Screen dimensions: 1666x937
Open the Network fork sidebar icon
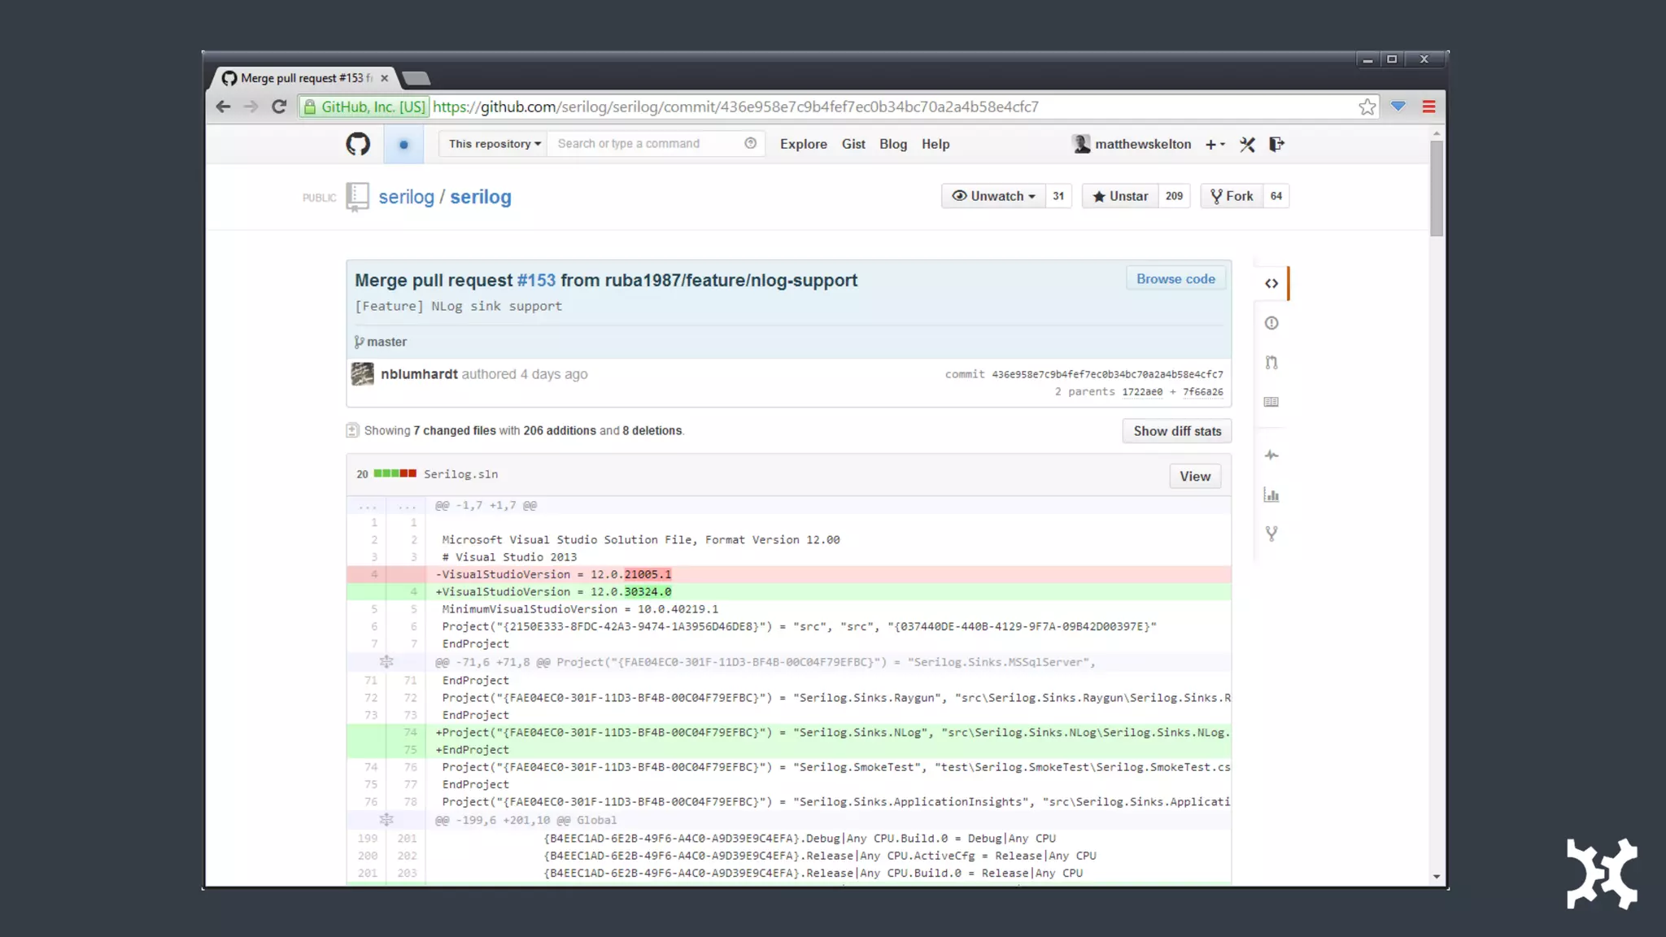click(x=1271, y=534)
